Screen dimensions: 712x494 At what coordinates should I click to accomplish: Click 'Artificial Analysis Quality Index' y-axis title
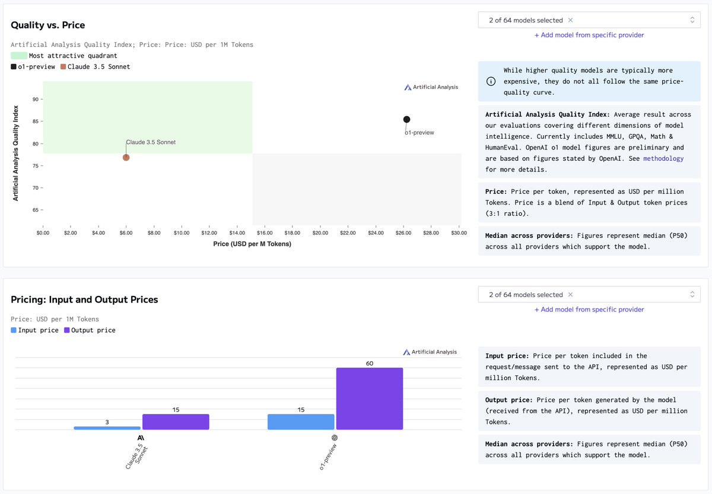coord(16,153)
